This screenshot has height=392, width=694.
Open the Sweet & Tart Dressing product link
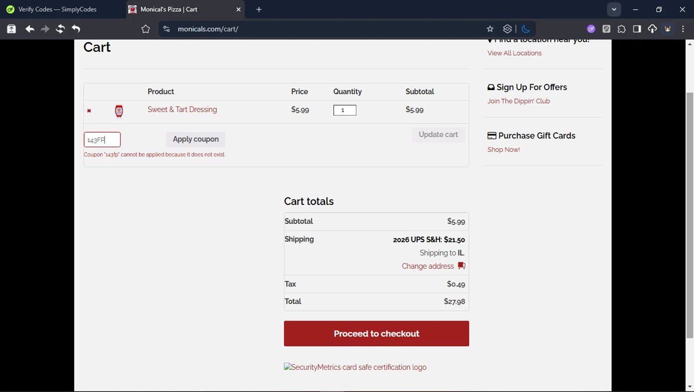pos(182,110)
